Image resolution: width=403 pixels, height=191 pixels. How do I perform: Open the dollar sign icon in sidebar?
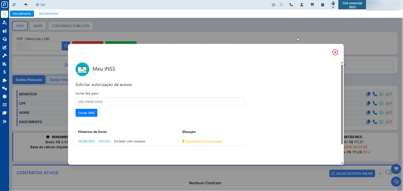4,72
